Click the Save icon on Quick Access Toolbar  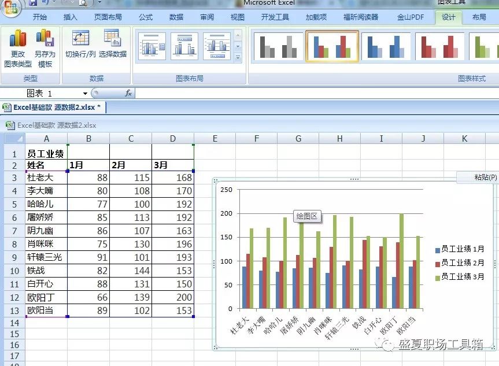coord(33,3)
